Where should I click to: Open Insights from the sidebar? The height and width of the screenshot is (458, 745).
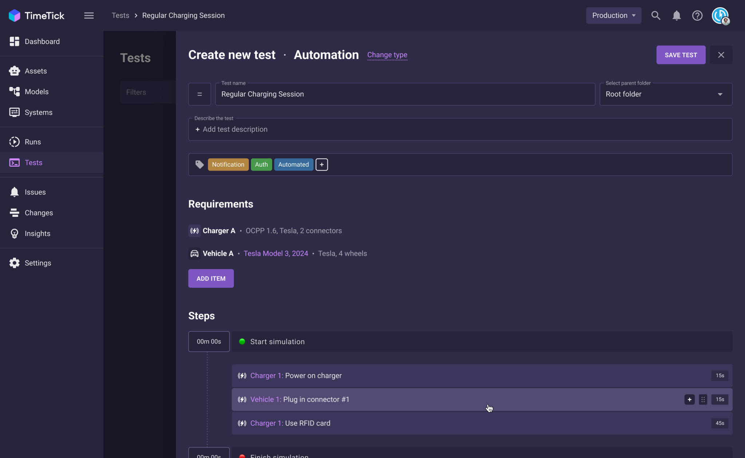pos(37,234)
